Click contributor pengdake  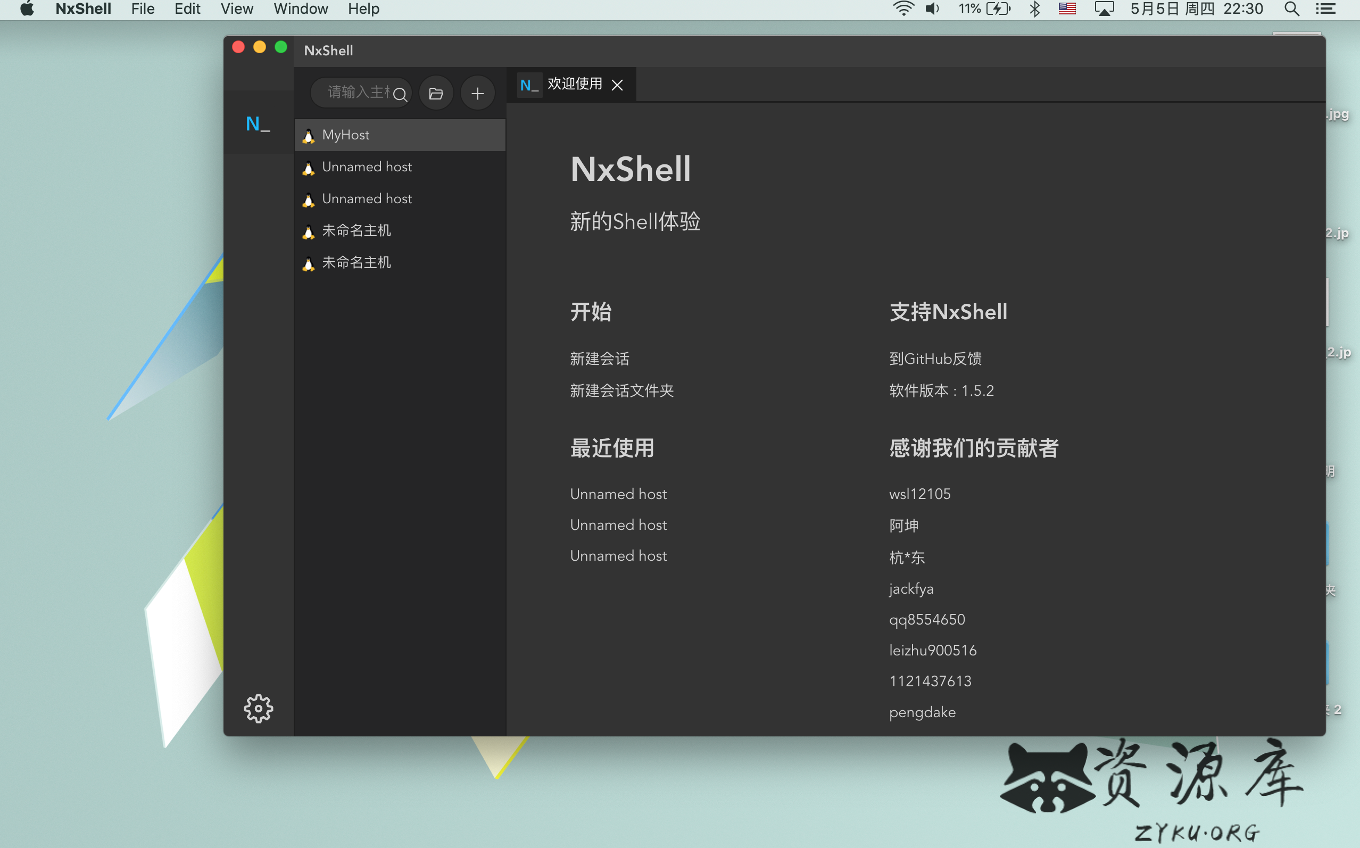(923, 712)
